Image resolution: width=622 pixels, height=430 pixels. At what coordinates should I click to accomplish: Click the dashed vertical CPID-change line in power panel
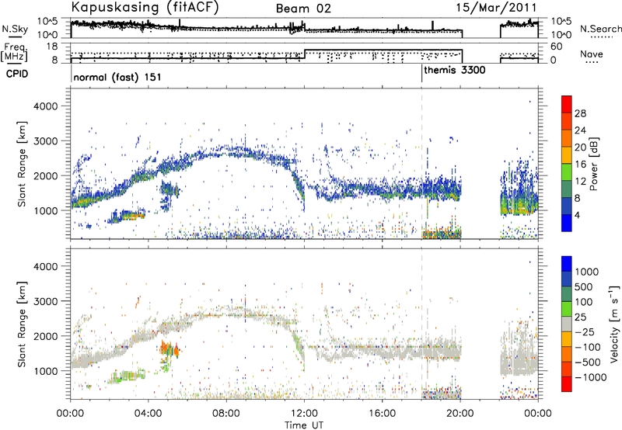pos(422,164)
